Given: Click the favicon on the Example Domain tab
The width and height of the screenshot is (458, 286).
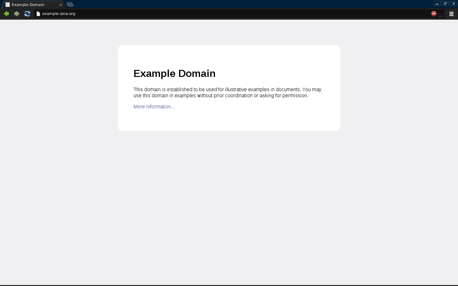Looking at the screenshot, I should tap(8, 5).
